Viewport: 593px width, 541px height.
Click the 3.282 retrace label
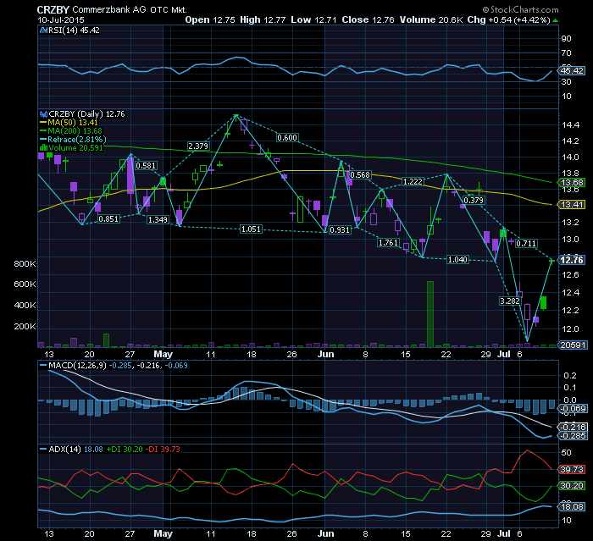tap(510, 301)
